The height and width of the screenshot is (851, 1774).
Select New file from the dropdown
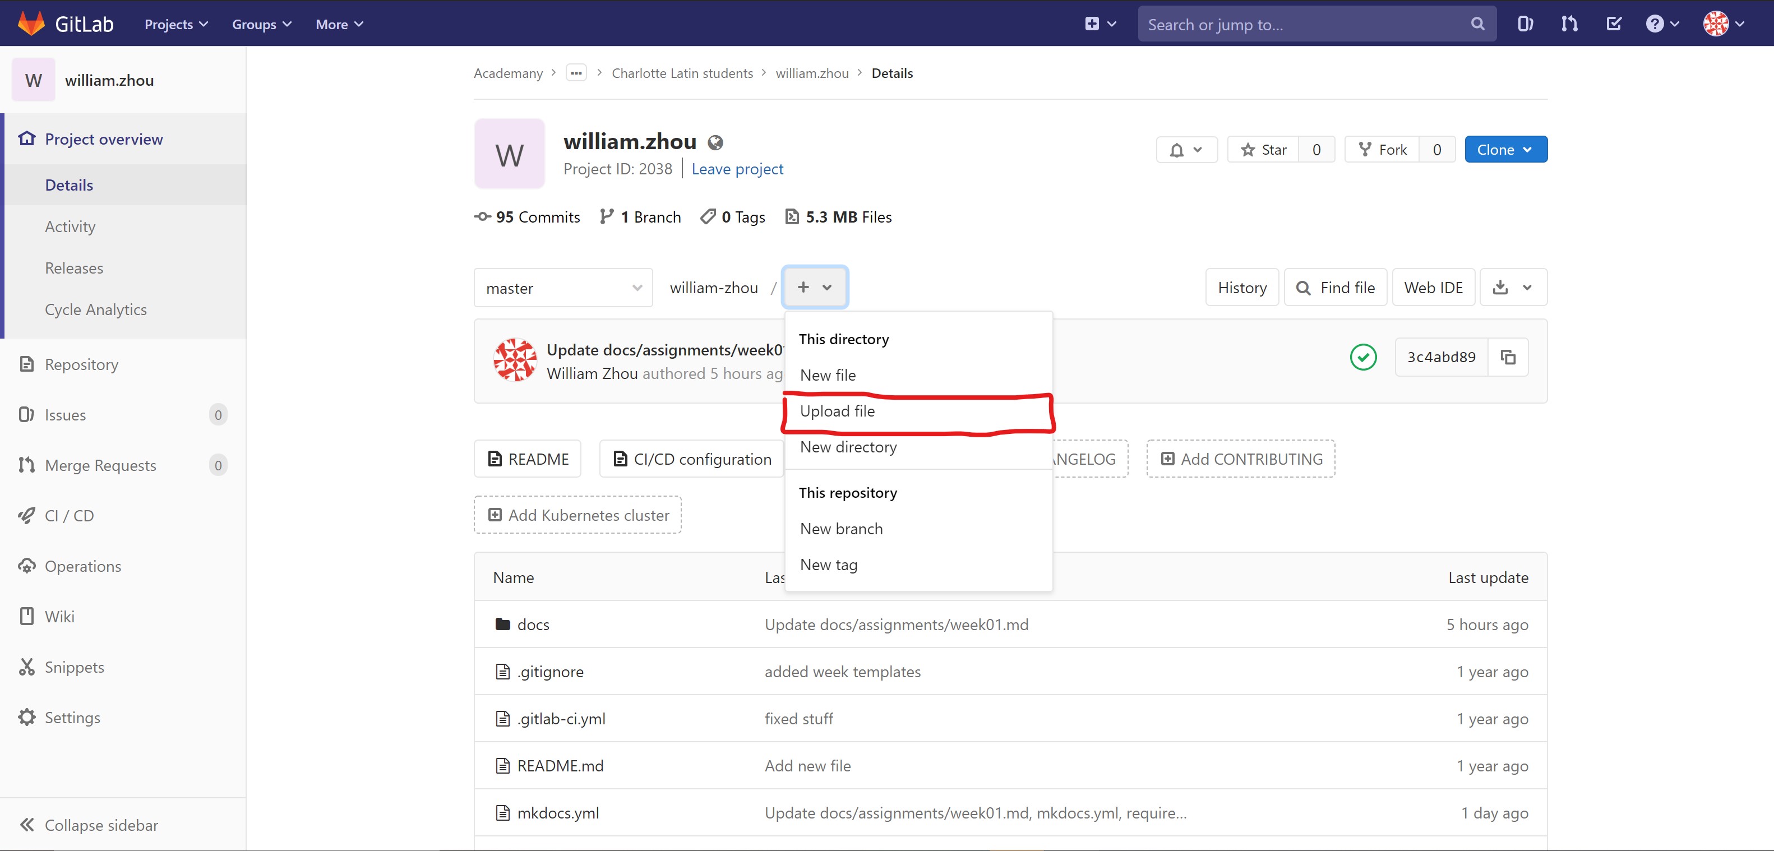918,375
